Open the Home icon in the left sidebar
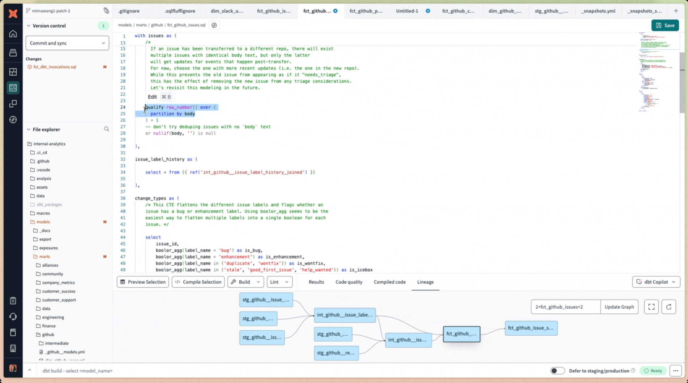688x383 pixels. pos(13,34)
